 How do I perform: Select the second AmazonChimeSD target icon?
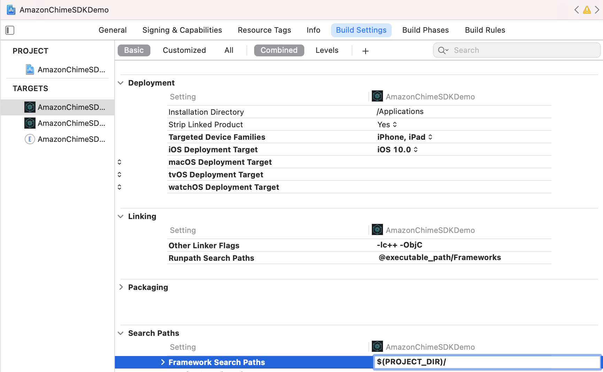(x=30, y=123)
